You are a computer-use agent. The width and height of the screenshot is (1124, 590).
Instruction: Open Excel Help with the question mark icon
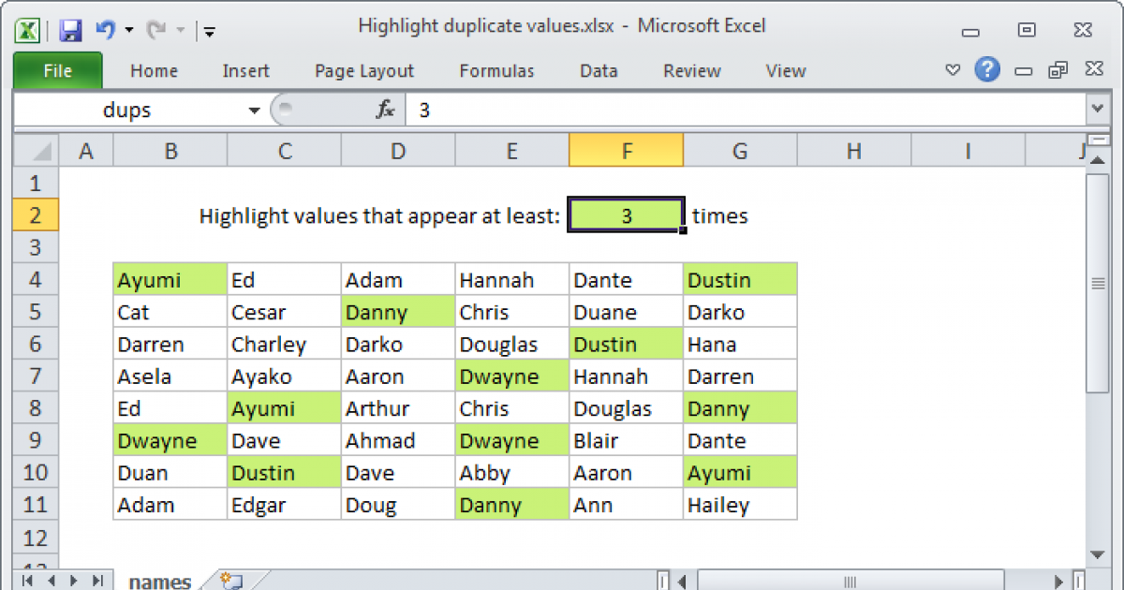coord(987,70)
